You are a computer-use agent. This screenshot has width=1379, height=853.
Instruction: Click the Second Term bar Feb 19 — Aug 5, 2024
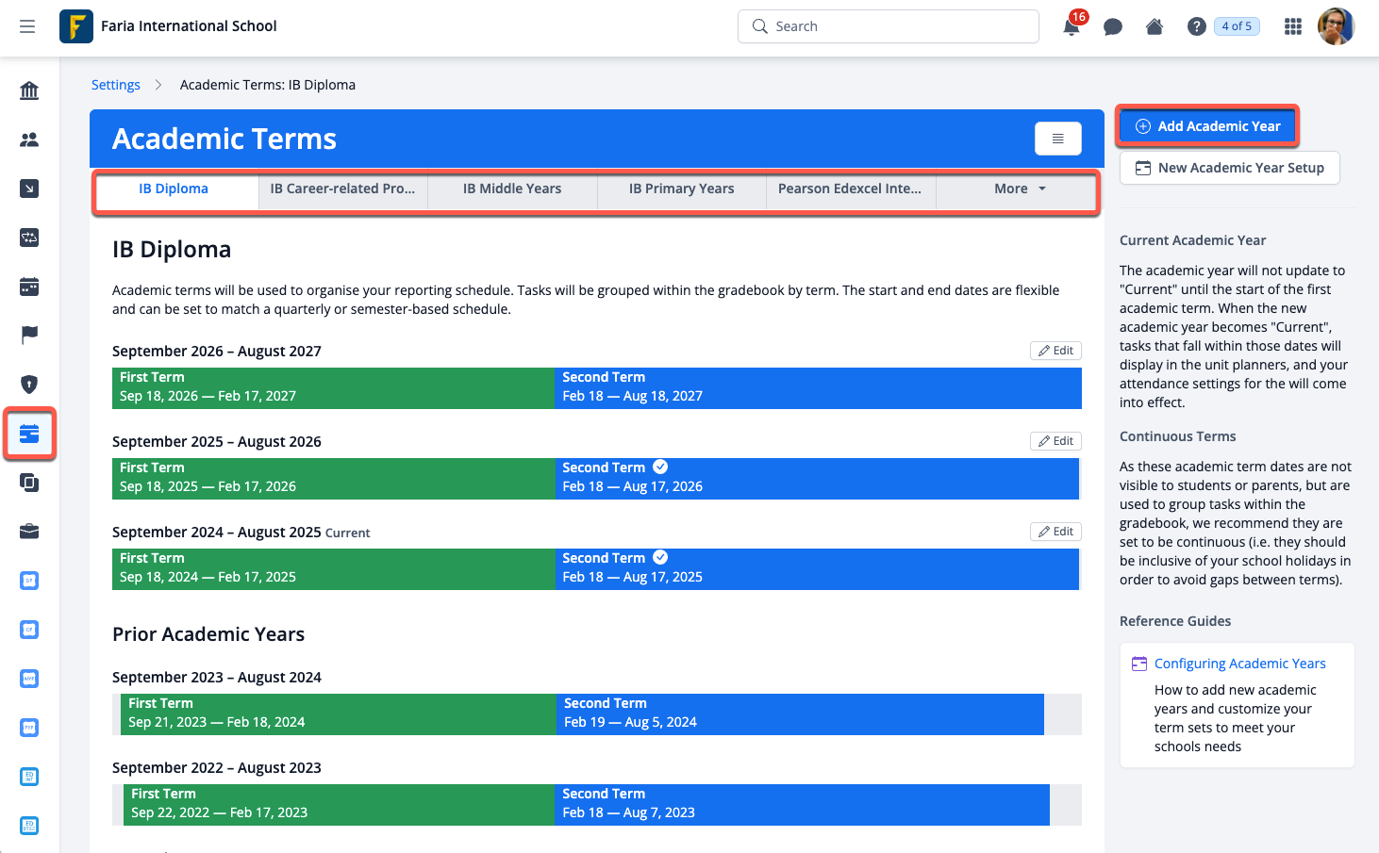pyautogui.click(x=800, y=714)
